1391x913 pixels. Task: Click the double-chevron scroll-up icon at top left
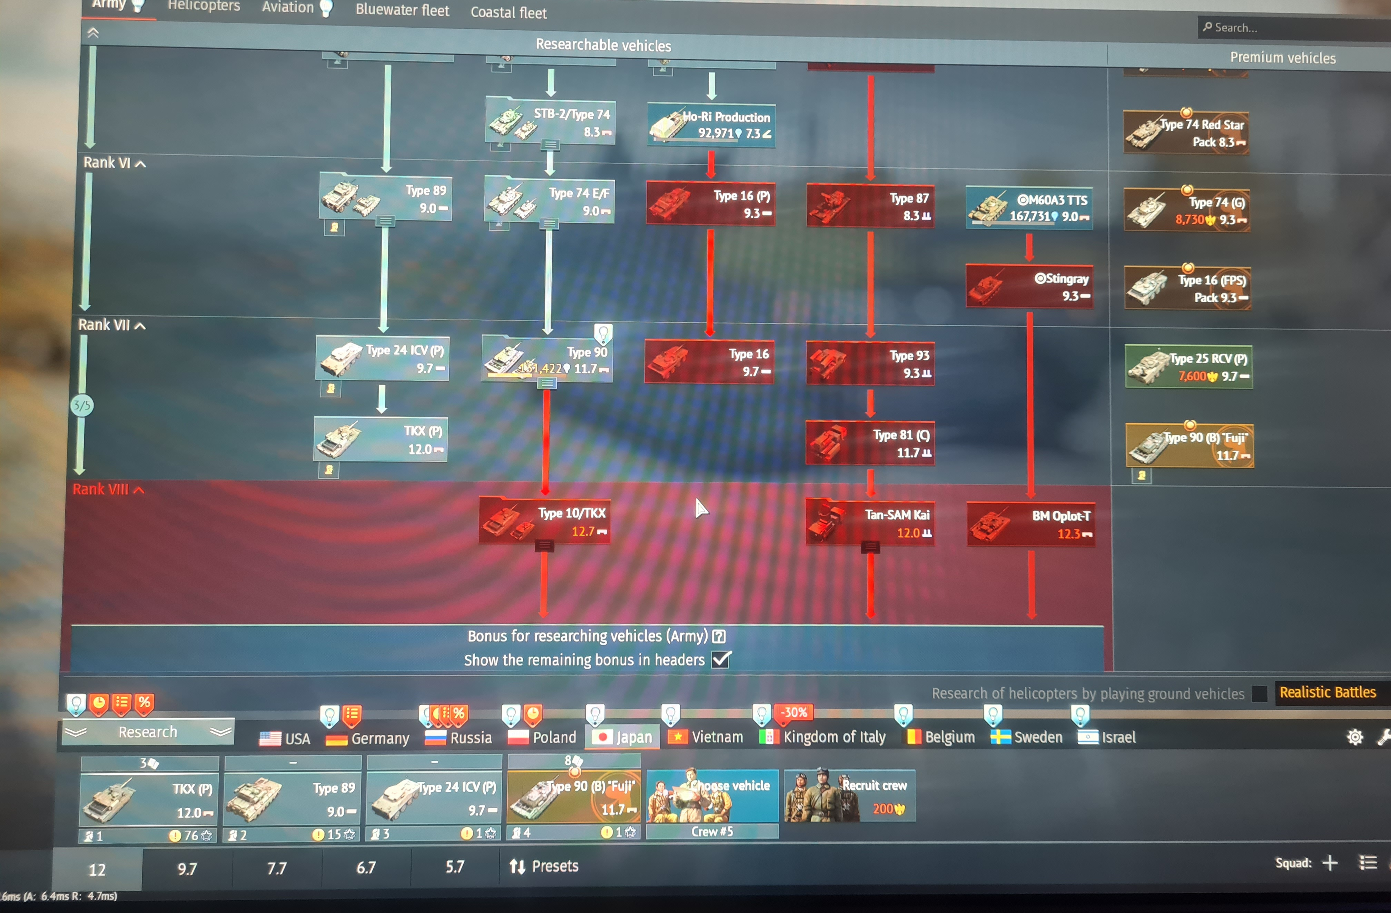click(x=93, y=33)
